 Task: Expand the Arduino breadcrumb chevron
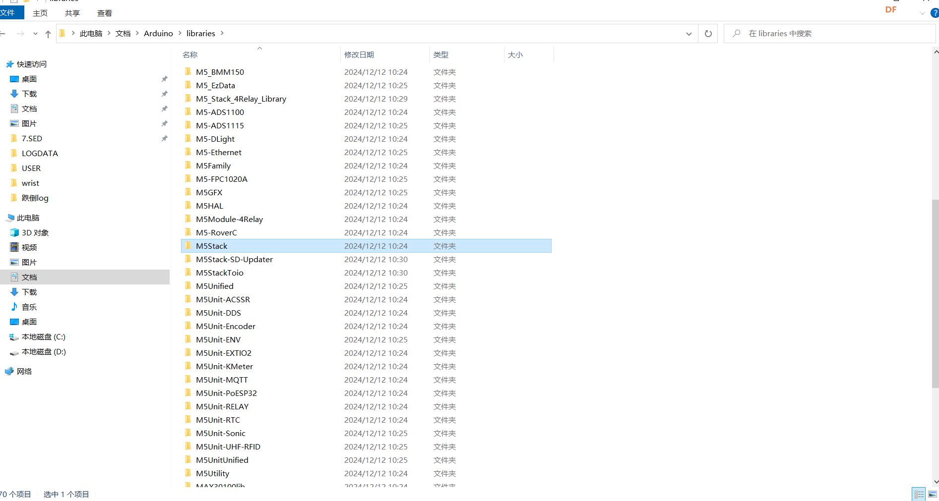(180, 33)
